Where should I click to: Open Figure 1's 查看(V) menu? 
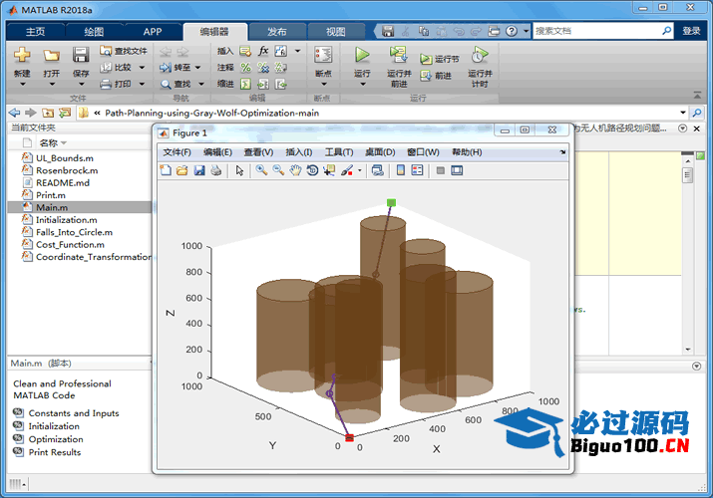(258, 152)
